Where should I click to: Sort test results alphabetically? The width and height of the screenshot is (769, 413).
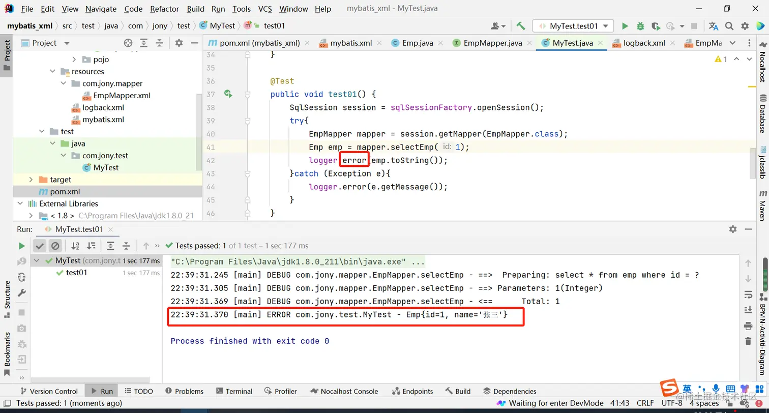click(x=75, y=246)
